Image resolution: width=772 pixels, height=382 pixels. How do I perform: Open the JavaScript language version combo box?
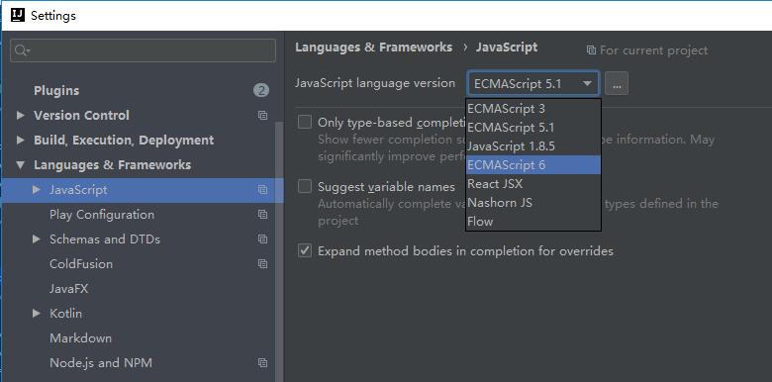coord(533,84)
